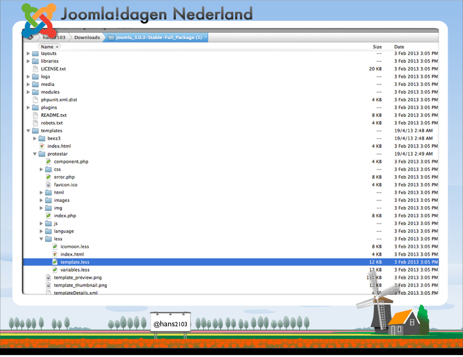Expand the media folder triangle
The width and height of the screenshot is (463, 357).
[x=28, y=84]
